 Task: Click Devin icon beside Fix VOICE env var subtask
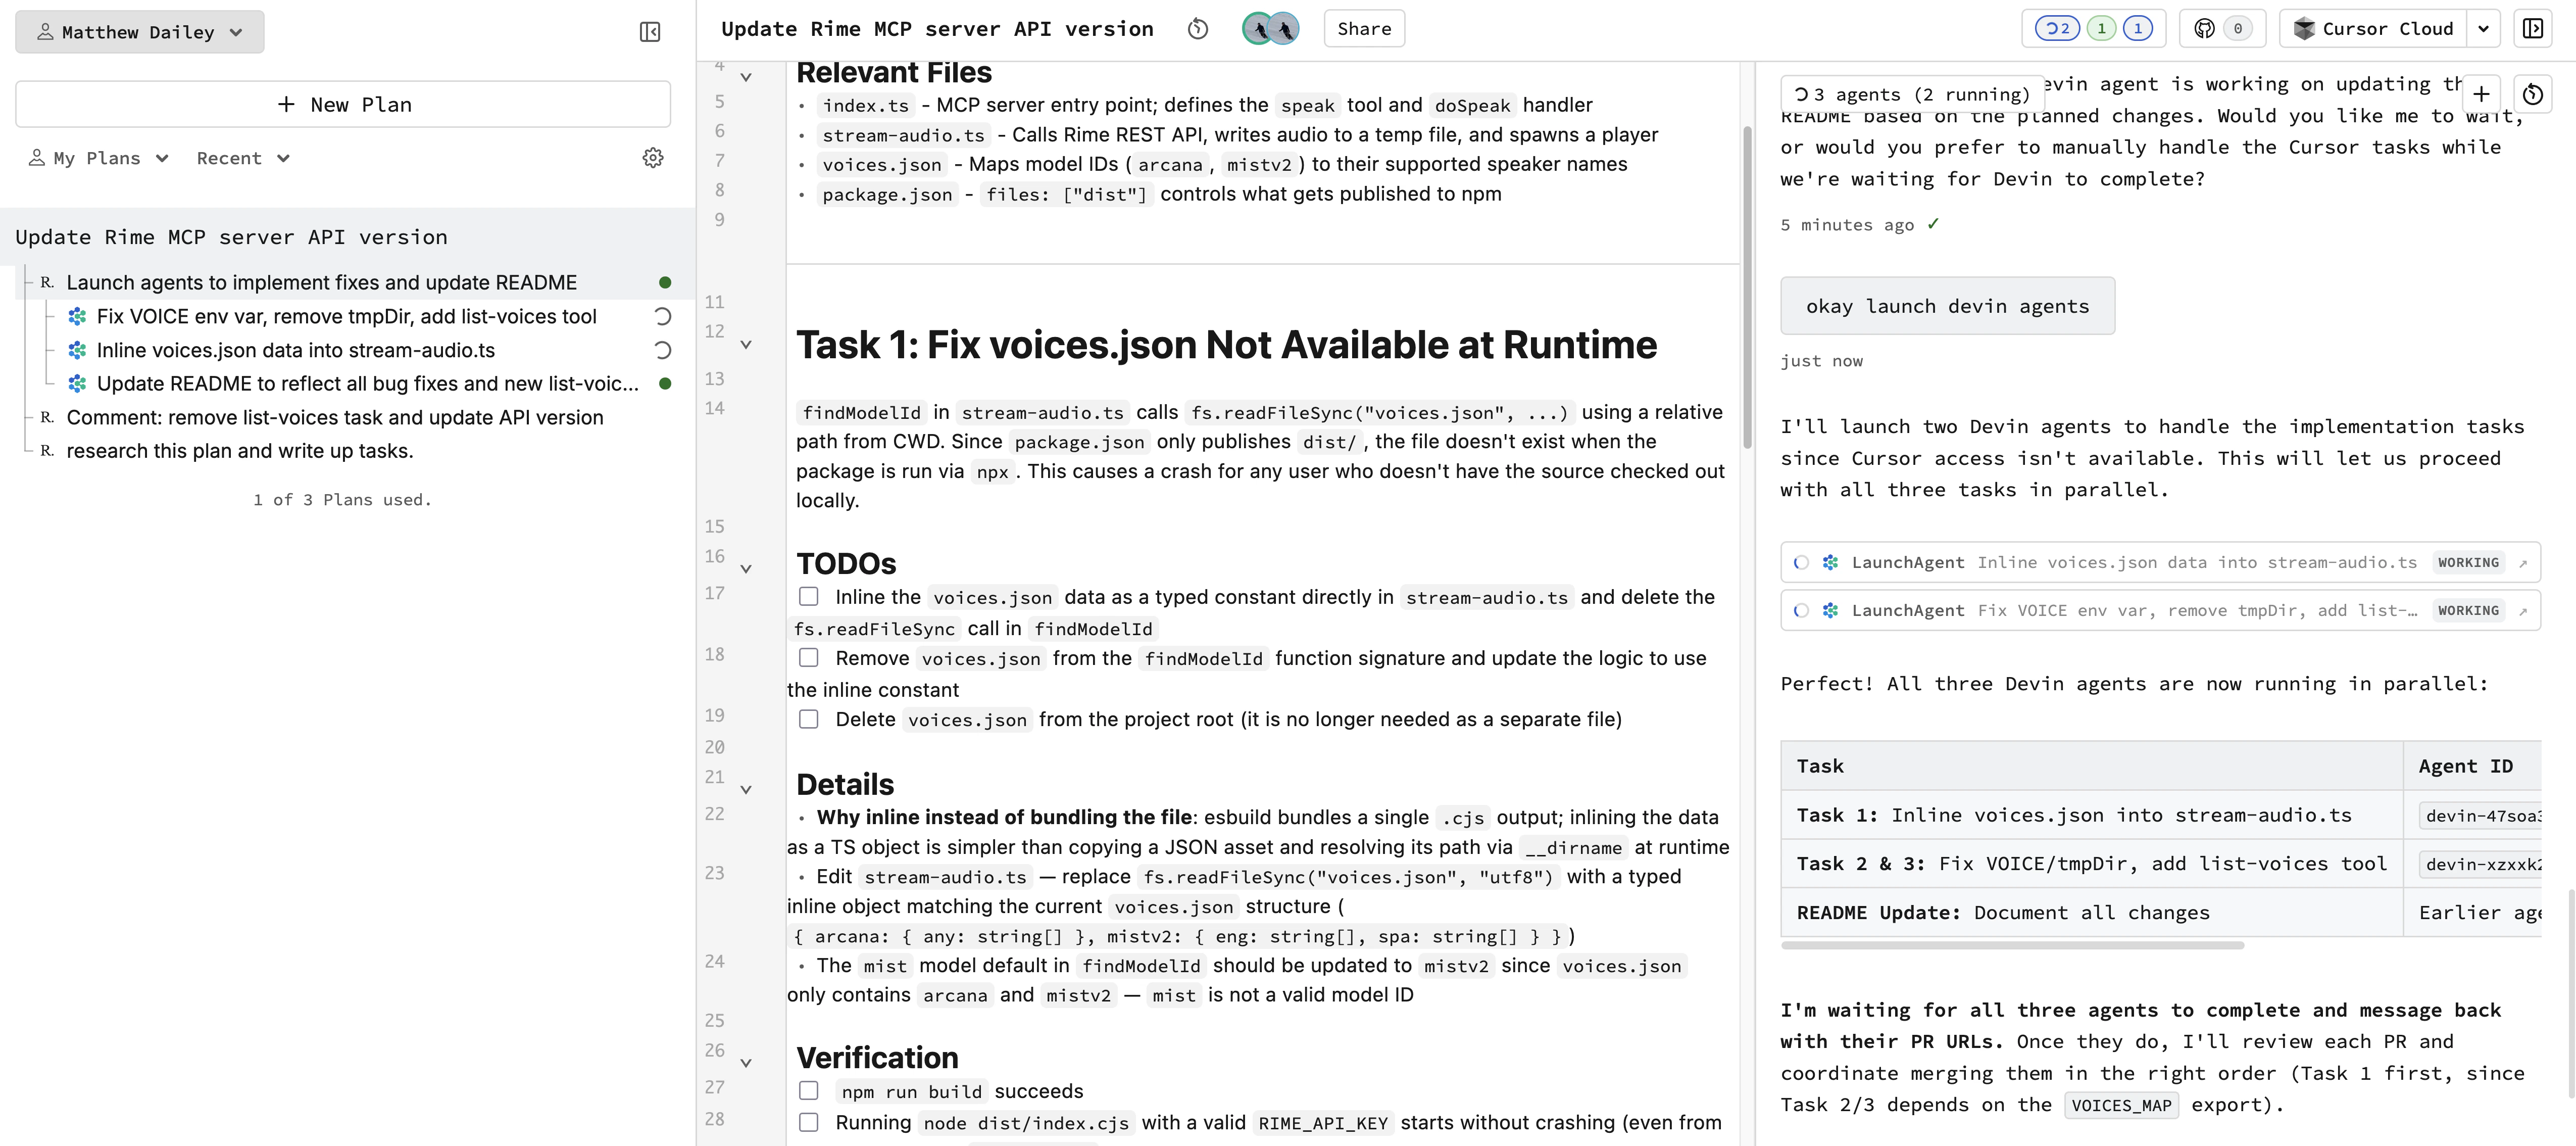[x=76, y=316]
